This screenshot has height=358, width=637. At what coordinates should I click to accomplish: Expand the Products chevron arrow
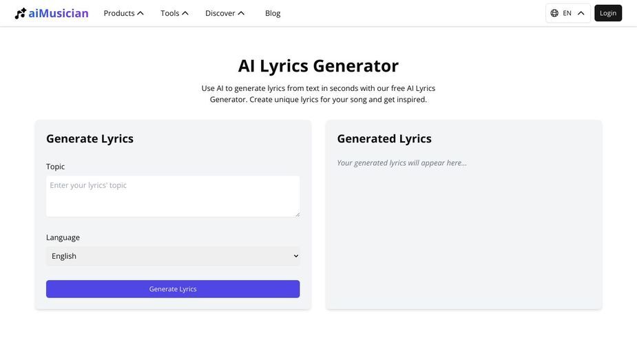pyautogui.click(x=140, y=13)
